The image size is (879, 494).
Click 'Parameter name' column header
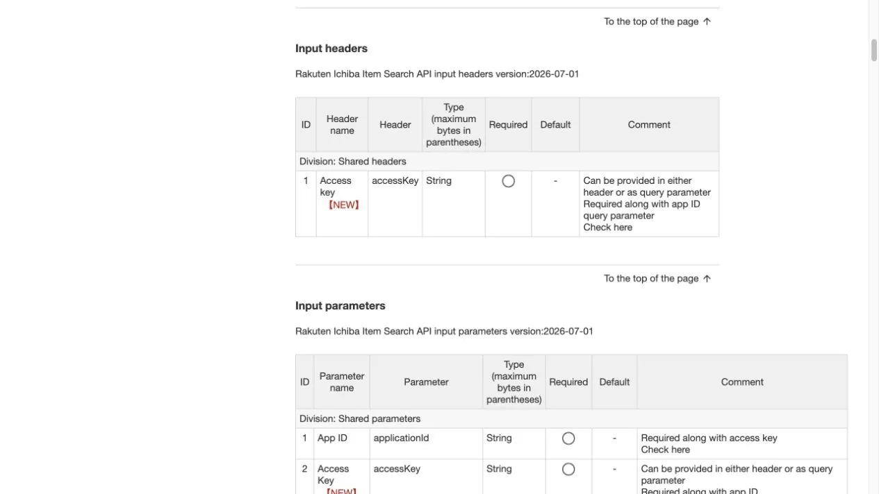point(342,382)
